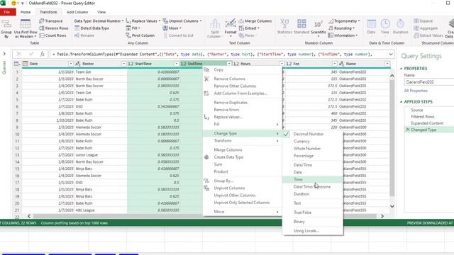Switch to the Home tab
This screenshot has height=255, width=454.
[26, 12]
